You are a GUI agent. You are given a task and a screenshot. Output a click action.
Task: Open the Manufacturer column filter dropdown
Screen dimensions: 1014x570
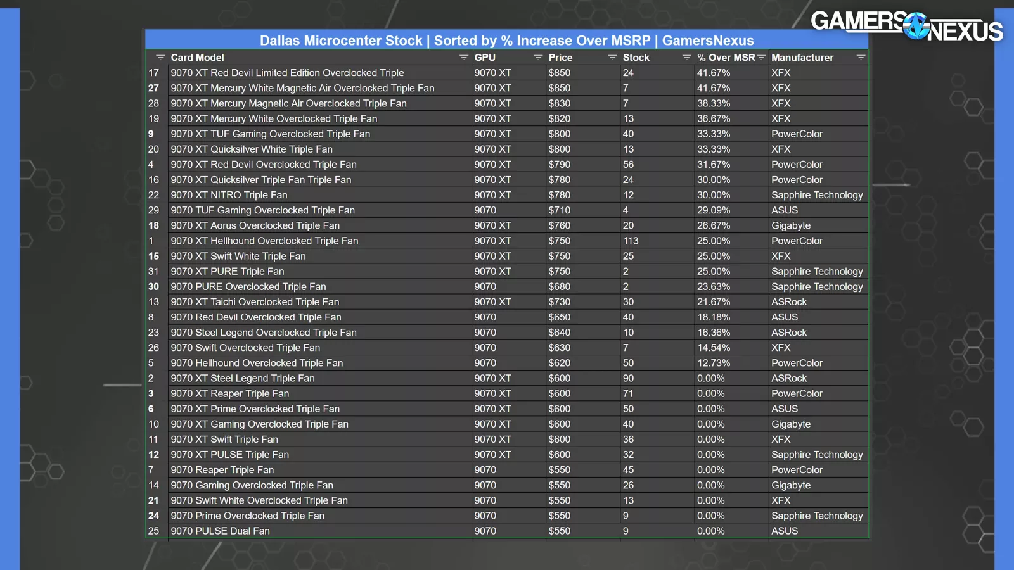861,58
